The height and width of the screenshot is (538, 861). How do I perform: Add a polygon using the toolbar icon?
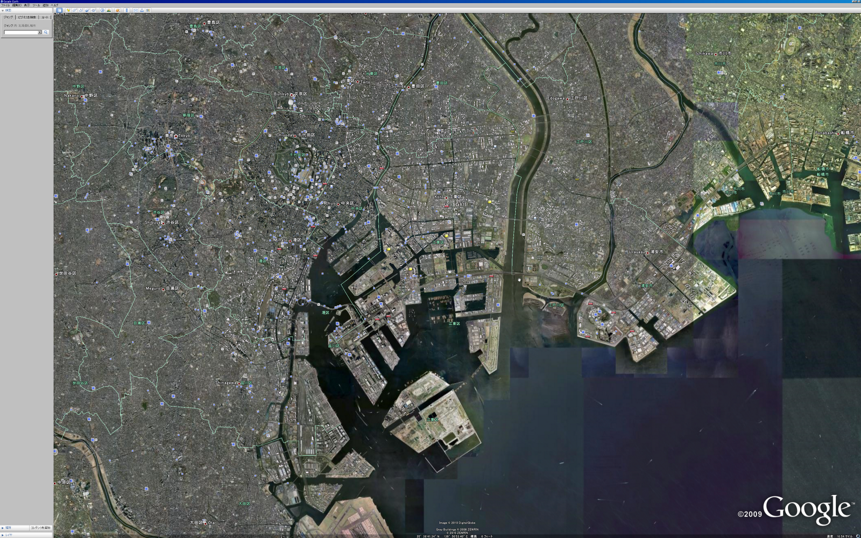[x=75, y=10]
